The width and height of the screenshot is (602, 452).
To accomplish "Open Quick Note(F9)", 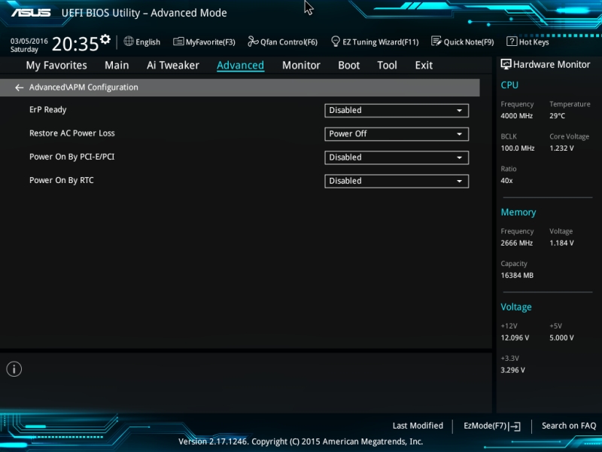I will coord(463,42).
